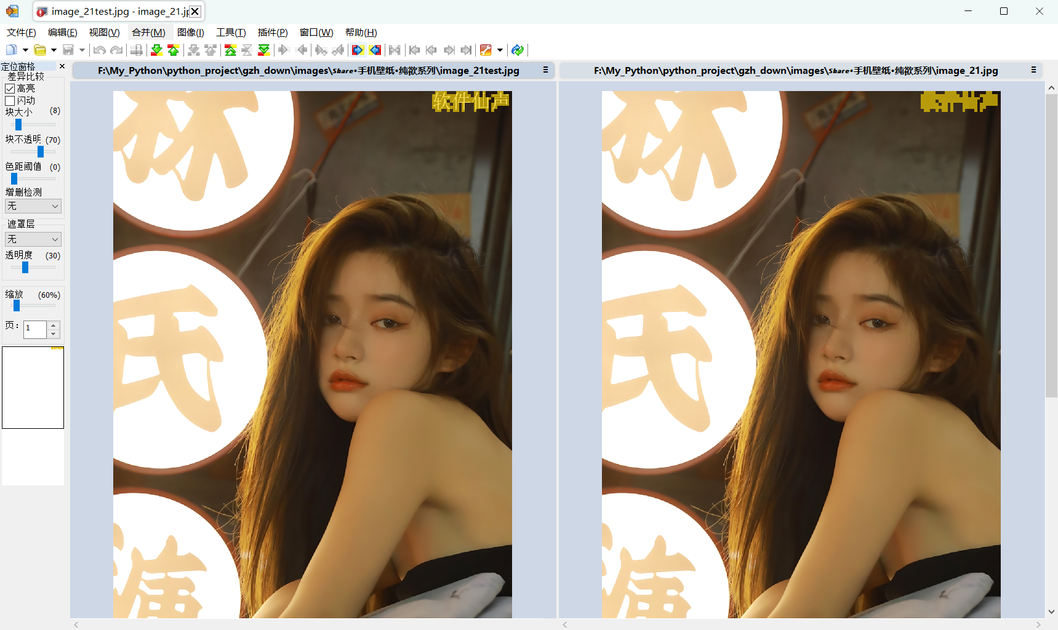The width and height of the screenshot is (1058, 630).
Task: Click the 块不透明 slider handle
Action: coord(41,151)
